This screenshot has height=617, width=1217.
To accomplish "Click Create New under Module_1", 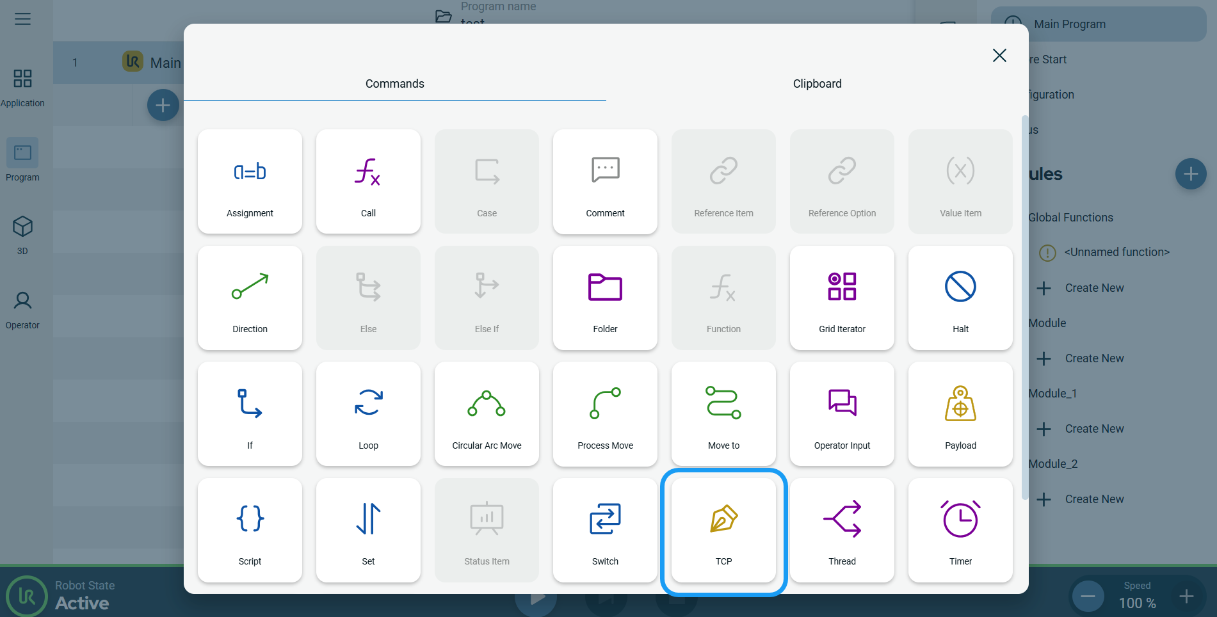I will 1093,429.
